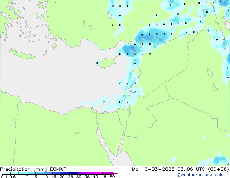Select the 5–10 mm legend color box
230x178 pixels.
tap(40, 173)
